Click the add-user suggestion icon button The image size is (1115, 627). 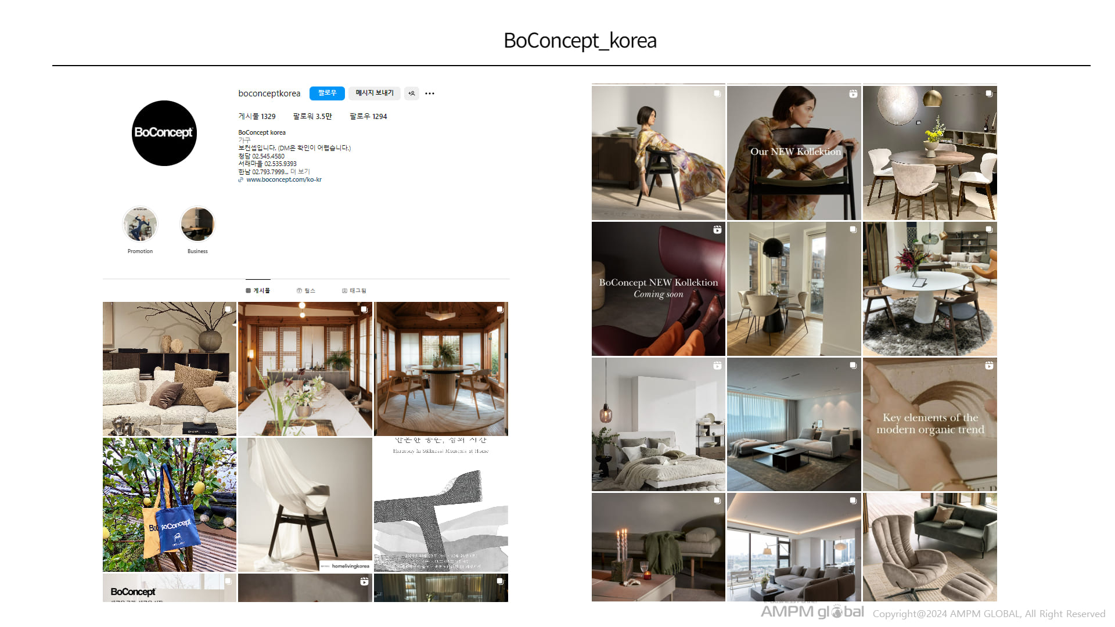[x=412, y=93]
